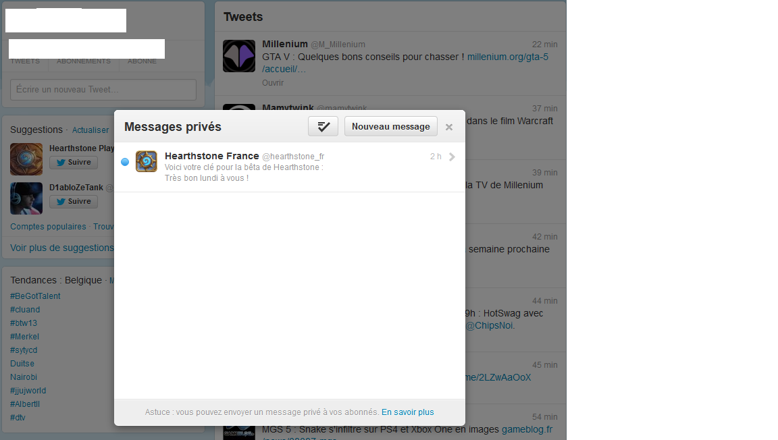Open the #btw13 trend

pyautogui.click(x=24, y=323)
